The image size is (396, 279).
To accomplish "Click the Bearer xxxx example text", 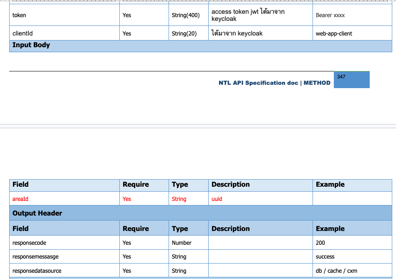I will click(330, 15).
